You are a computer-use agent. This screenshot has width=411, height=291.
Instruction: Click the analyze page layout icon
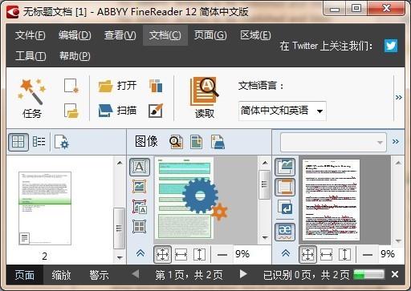coord(197,142)
